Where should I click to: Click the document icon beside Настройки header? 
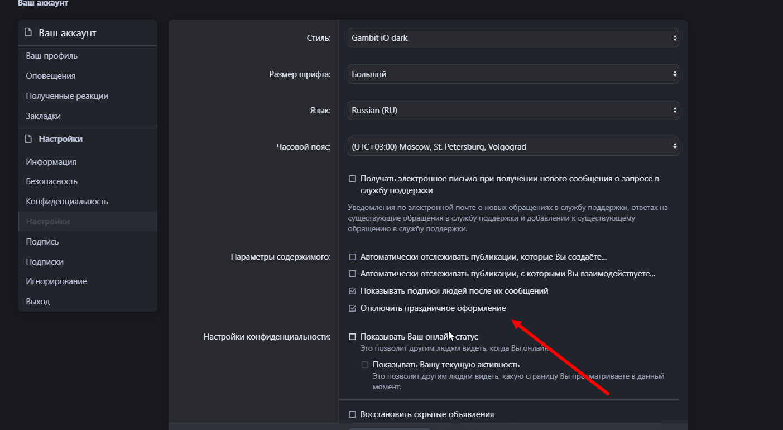(28, 138)
